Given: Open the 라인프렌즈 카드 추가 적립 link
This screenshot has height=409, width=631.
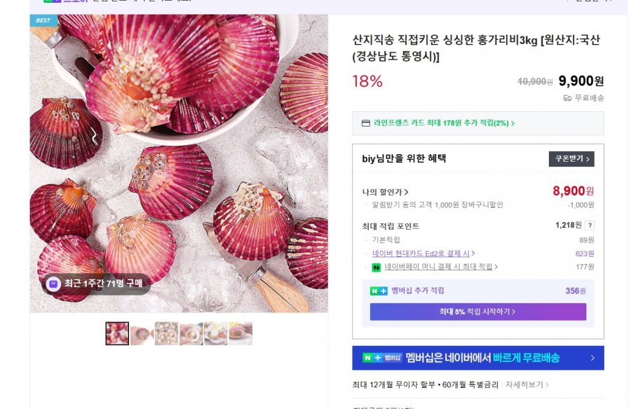Looking at the screenshot, I should [443, 123].
